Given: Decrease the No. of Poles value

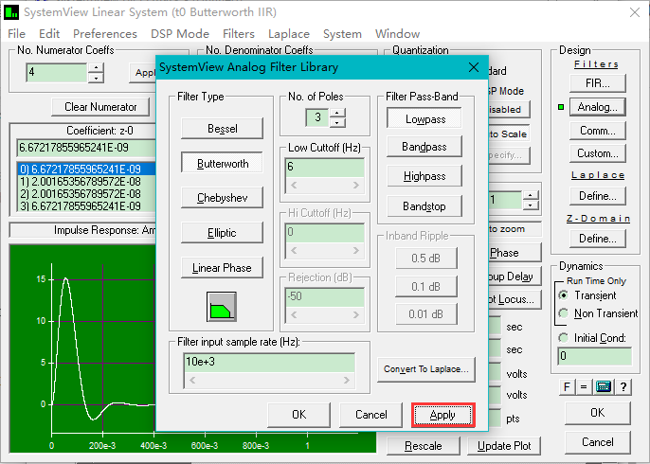Looking at the screenshot, I should click(x=337, y=123).
